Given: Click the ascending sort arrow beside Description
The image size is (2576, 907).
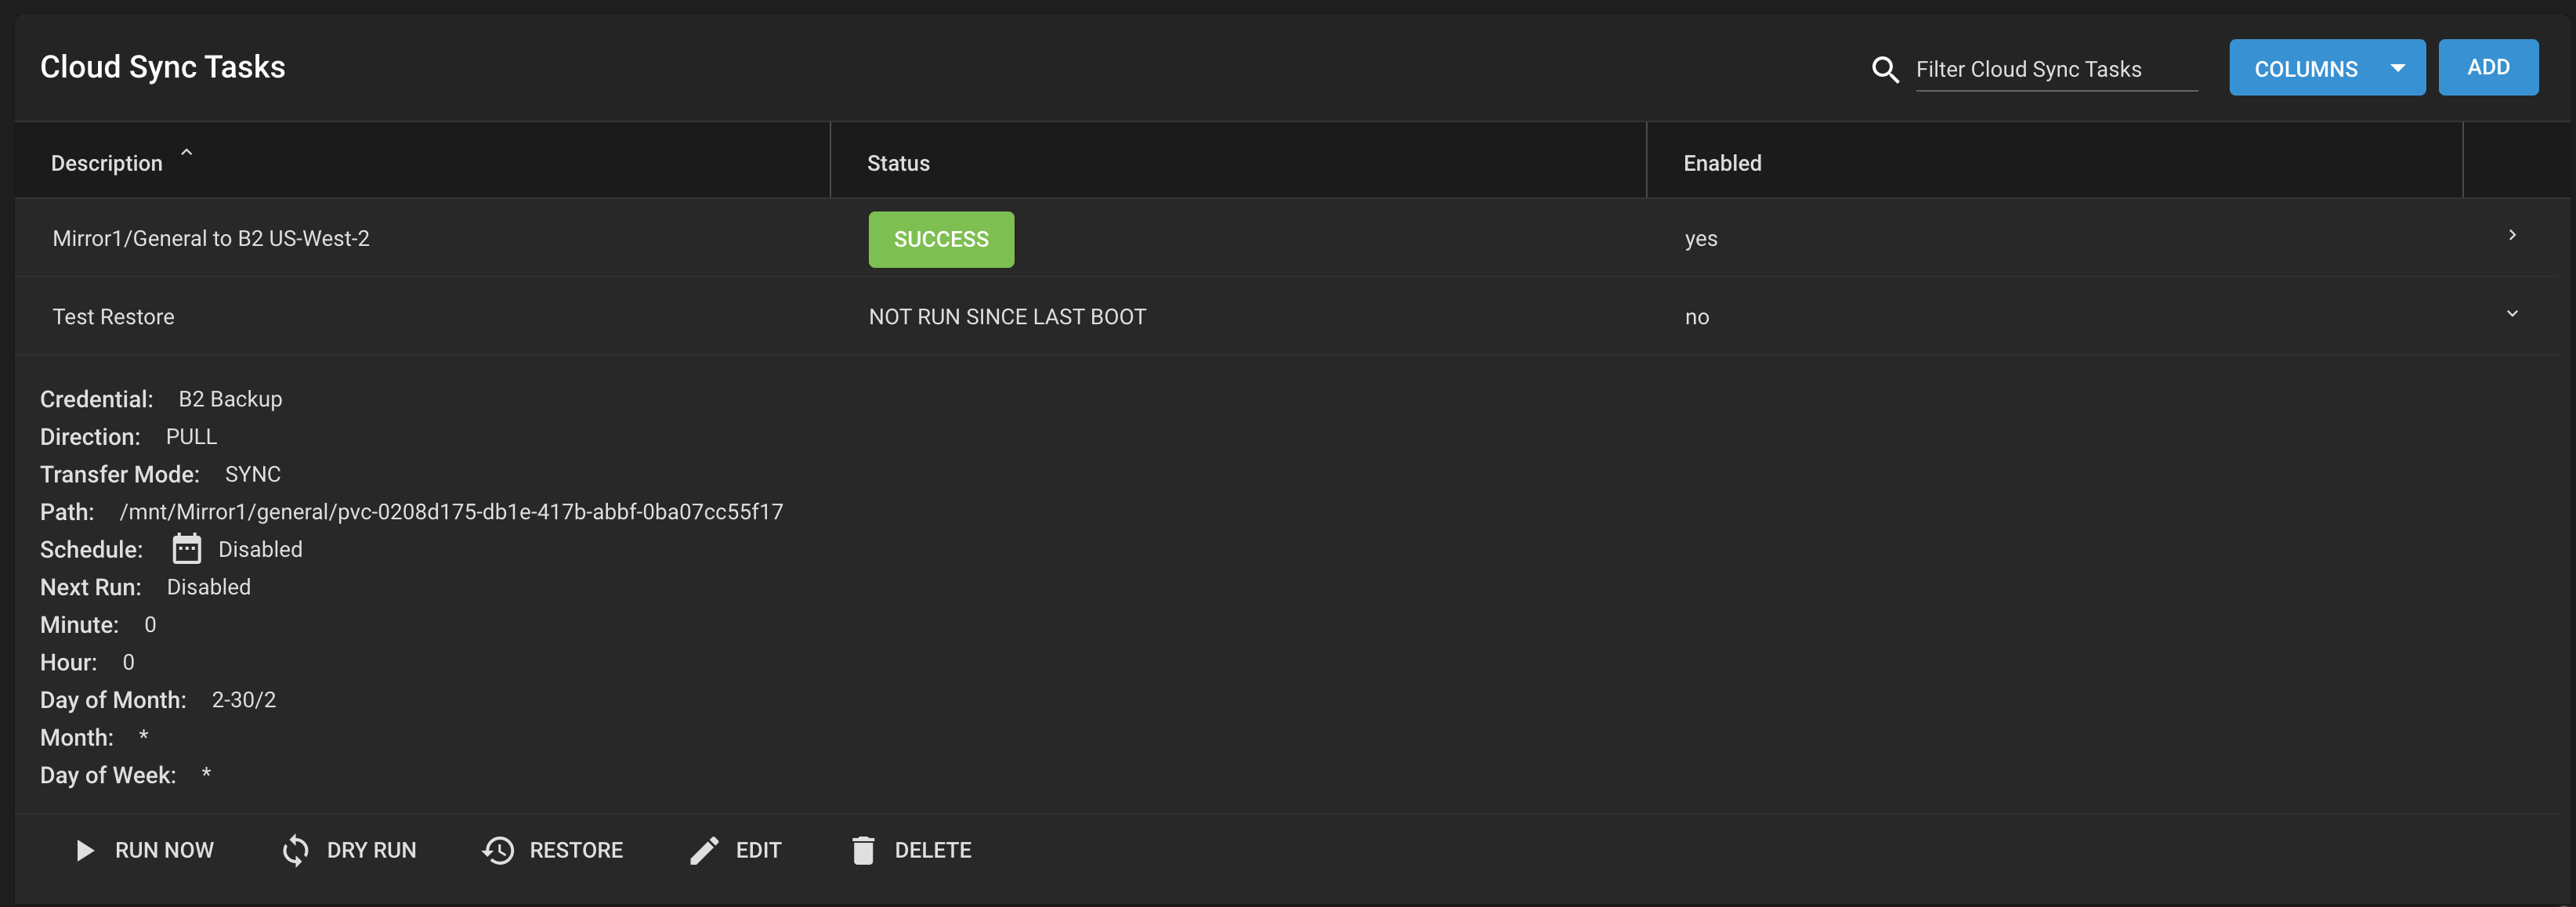Looking at the screenshot, I should [186, 153].
